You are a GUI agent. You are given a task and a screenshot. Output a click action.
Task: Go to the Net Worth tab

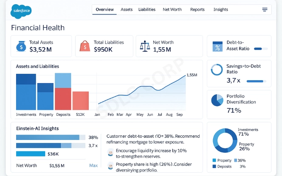(x=172, y=10)
